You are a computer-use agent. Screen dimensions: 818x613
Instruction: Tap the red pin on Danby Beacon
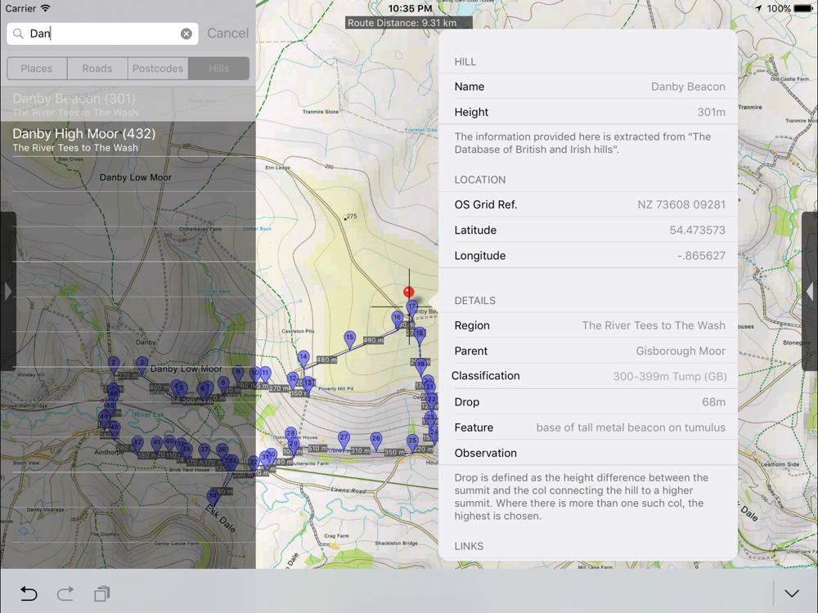click(408, 292)
